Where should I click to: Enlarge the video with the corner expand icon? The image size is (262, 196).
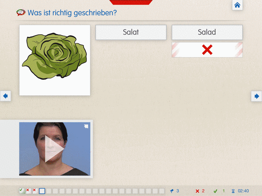[86, 126]
